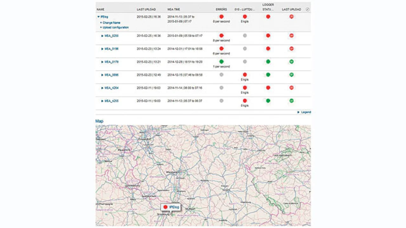
Task: Sort by Name column header
Action: tap(101, 10)
